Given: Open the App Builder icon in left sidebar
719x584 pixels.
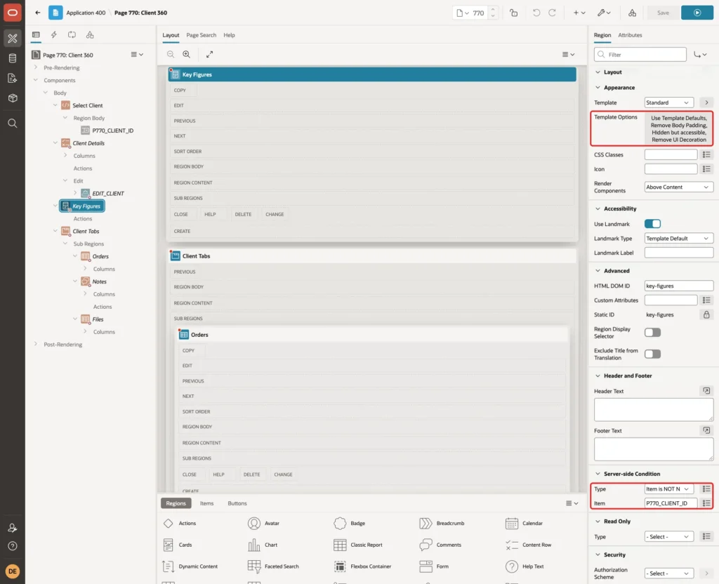Looking at the screenshot, I should pyautogui.click(x=13, y=38).
